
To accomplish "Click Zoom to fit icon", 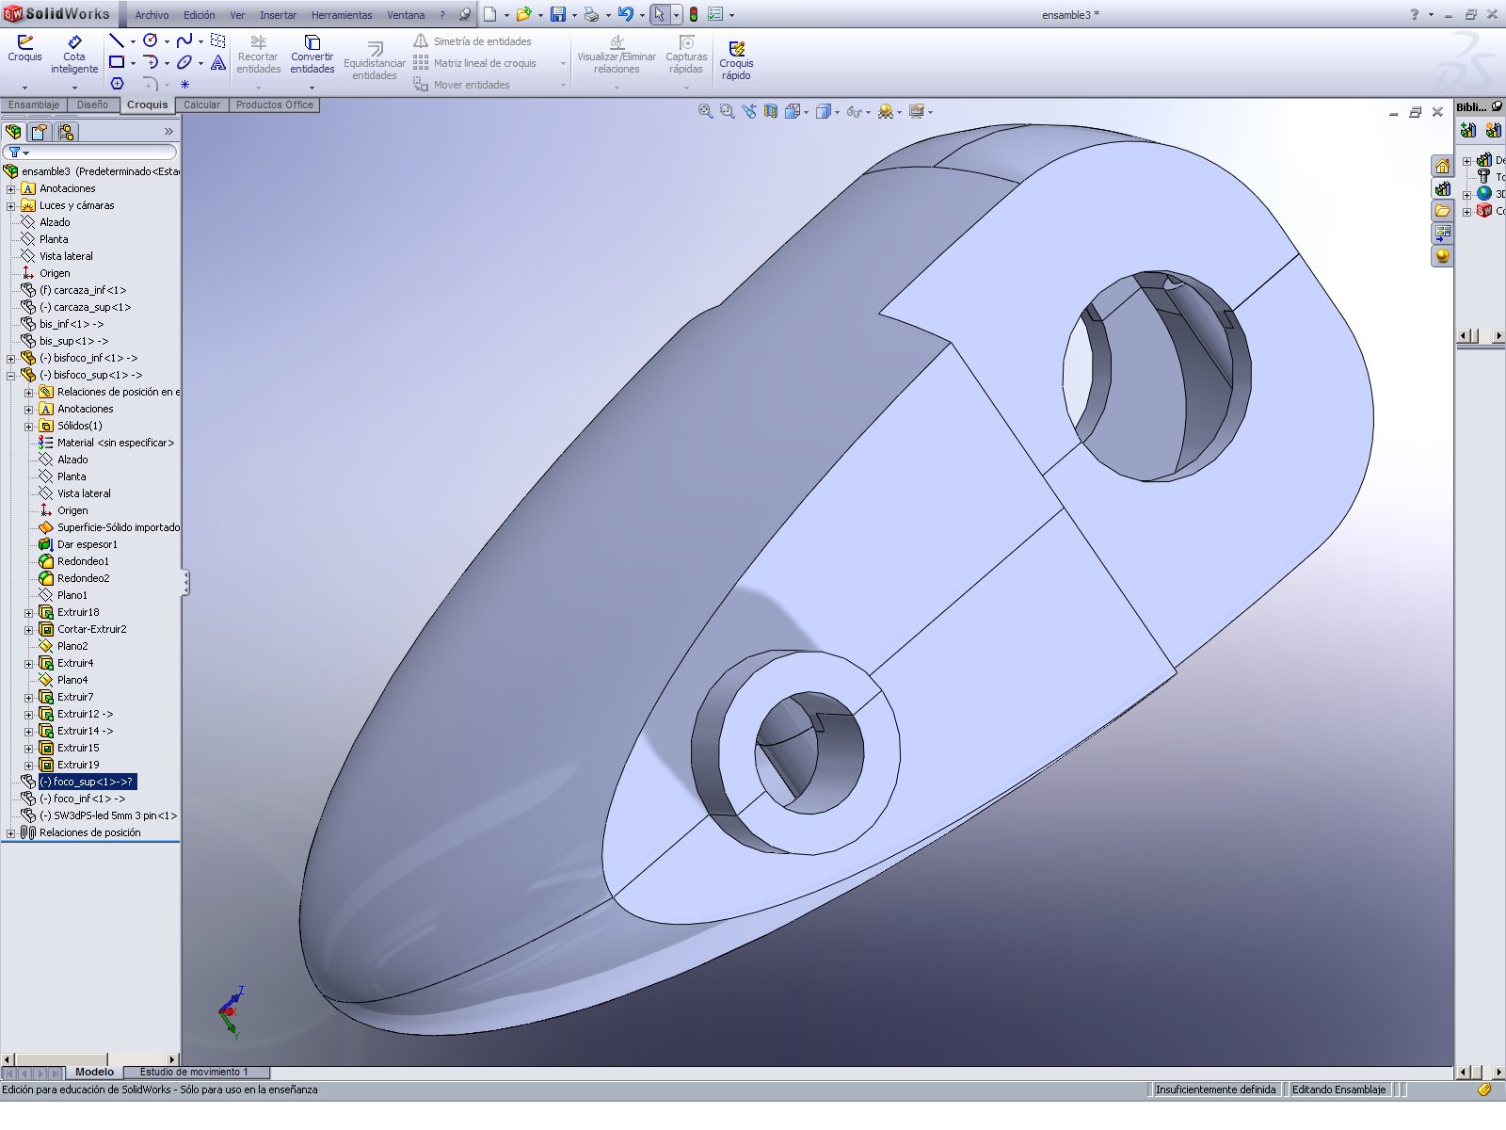I will [x=705, y=111].
